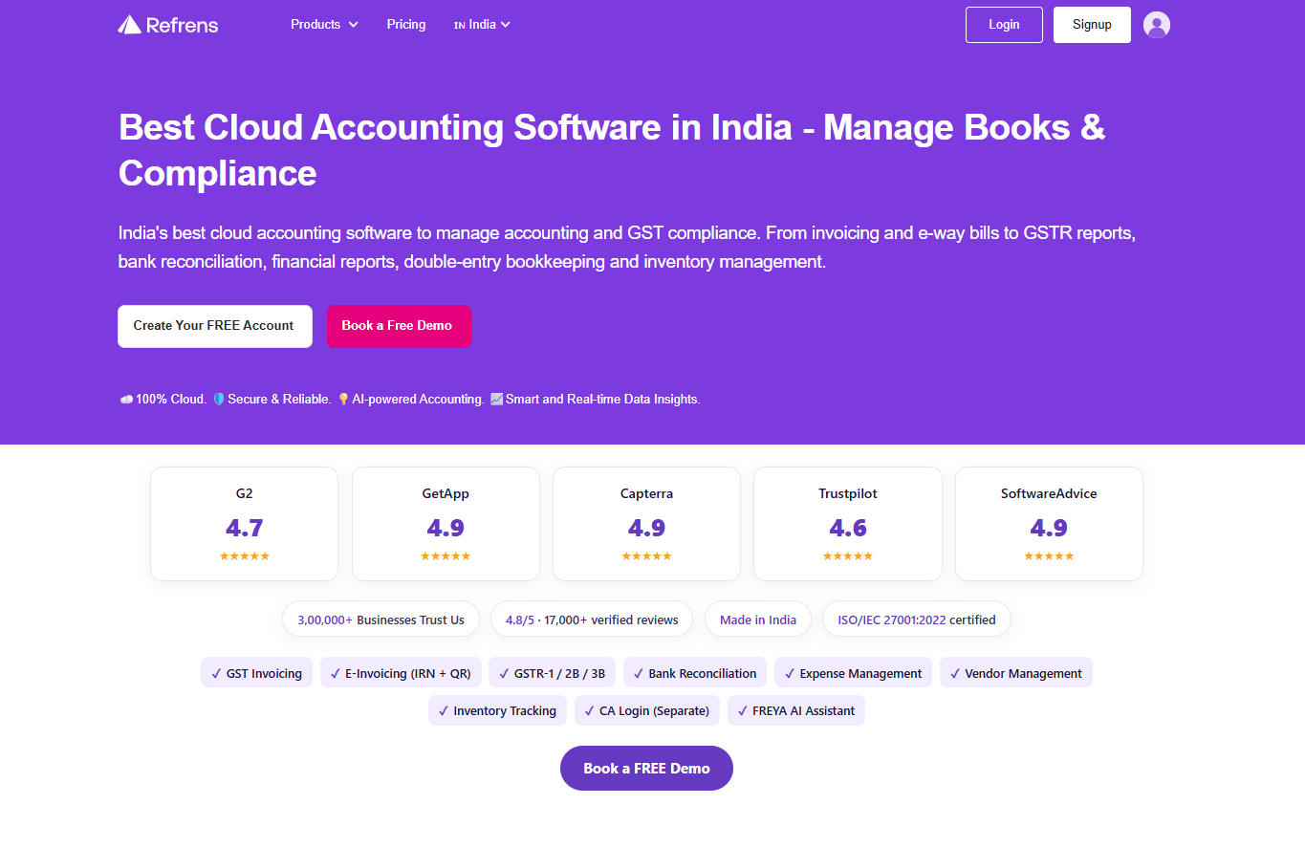Open the G2 4.7 rating card
1305x848 pixels.
(x=245, y=524)
